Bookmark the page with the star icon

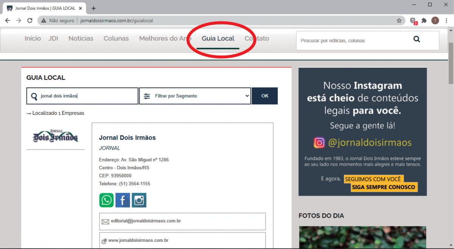(x=399, y=21)
